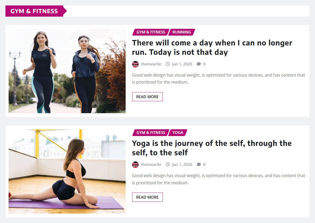Open the yoga journey post title
The width and height of the screenshot is (315, 223).
212,148
